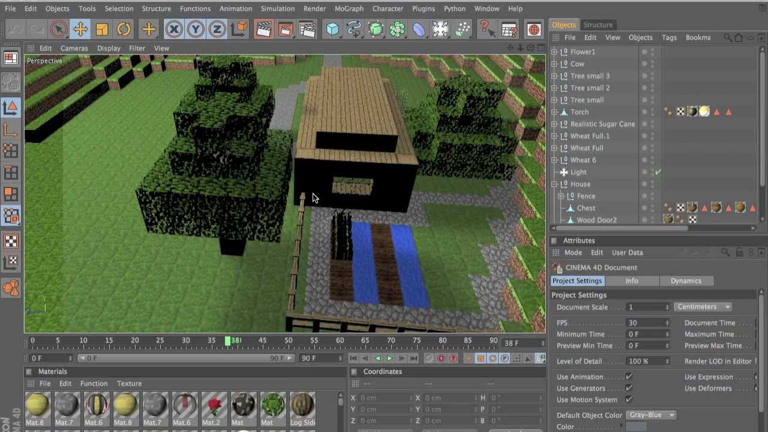Screen dimensions: 768x432
Task: Switch to Polygons mode icon
Action: pyautogui.click(x=11, y=194)
